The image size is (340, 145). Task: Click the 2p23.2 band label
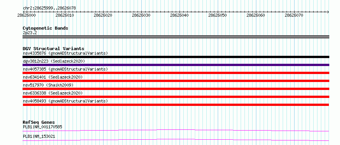[x=30, y=33]
